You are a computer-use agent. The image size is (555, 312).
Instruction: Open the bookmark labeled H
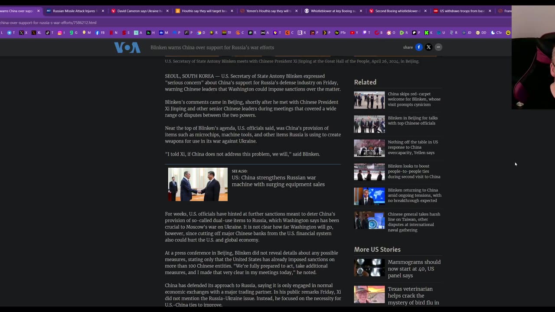[150, 32]
